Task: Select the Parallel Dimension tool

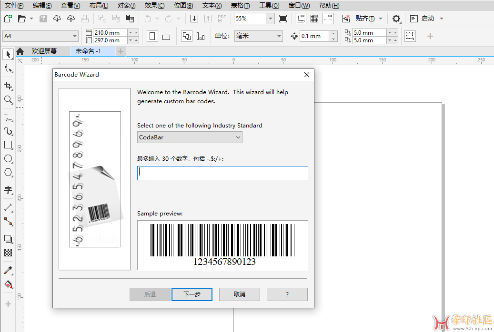Action: click(x=8, y=208)
